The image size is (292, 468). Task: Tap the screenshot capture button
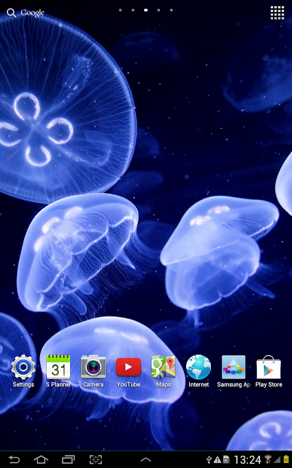(96, 459)
